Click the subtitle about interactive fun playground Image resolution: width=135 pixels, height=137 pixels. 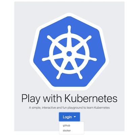pos(69,108)
